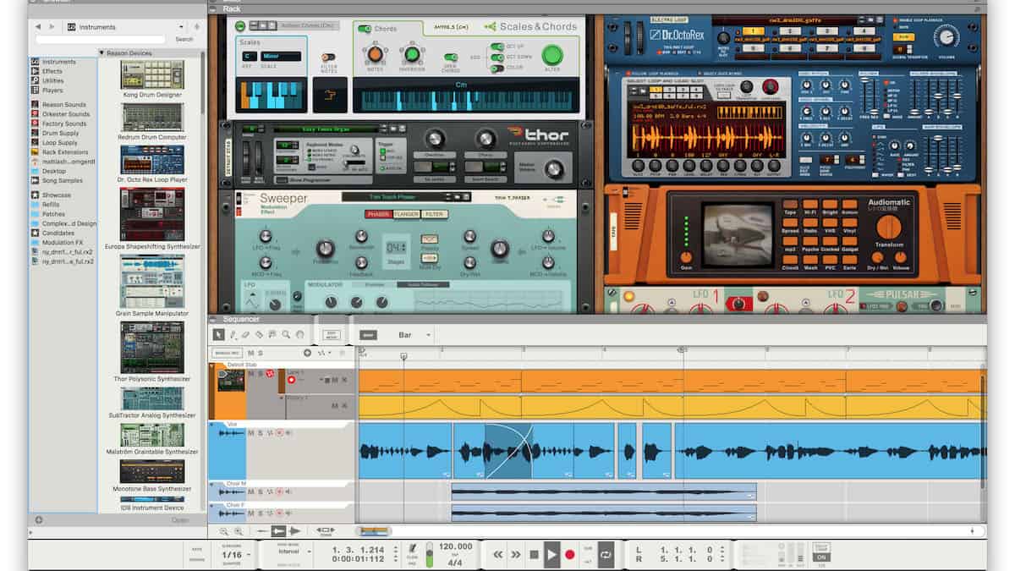Select the arrow Selection tool in sequencer
This screenshot has width=1015, height=571.
tap(219, 335)
